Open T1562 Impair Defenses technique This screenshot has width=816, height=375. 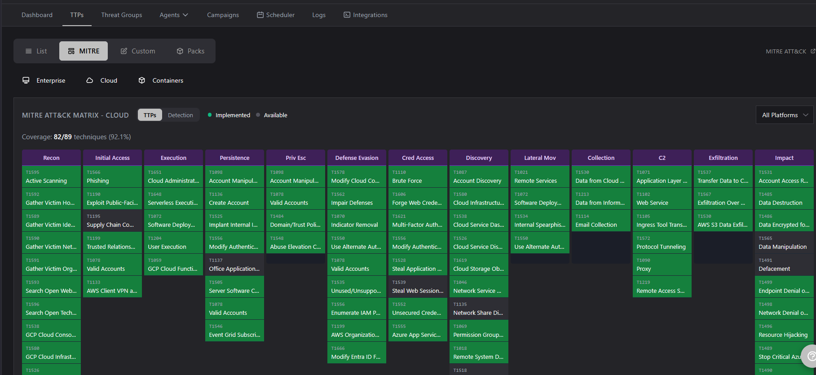(x=357, y=199)
